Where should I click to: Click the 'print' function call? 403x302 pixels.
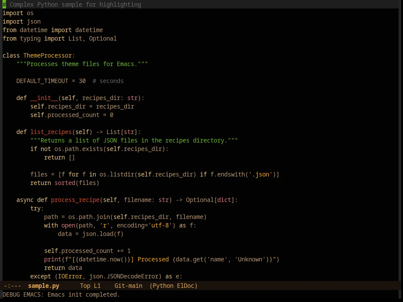(53, 259)
